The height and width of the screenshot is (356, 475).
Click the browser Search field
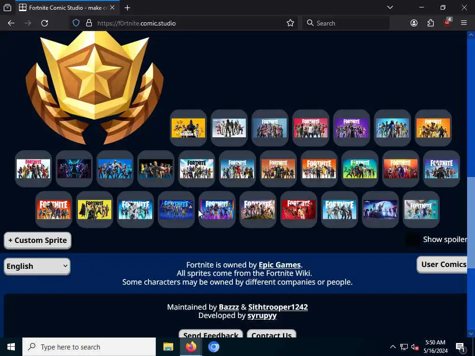[x=346, y=23]
